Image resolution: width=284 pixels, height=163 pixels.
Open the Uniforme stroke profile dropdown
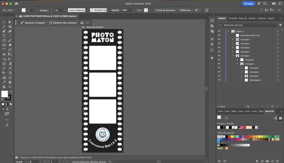point(76,10)
